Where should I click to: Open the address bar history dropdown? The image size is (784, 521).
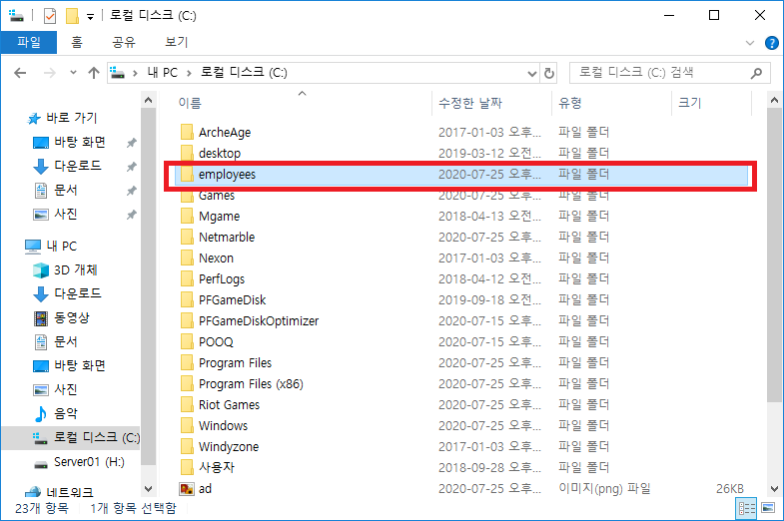(x=532, y=74)
